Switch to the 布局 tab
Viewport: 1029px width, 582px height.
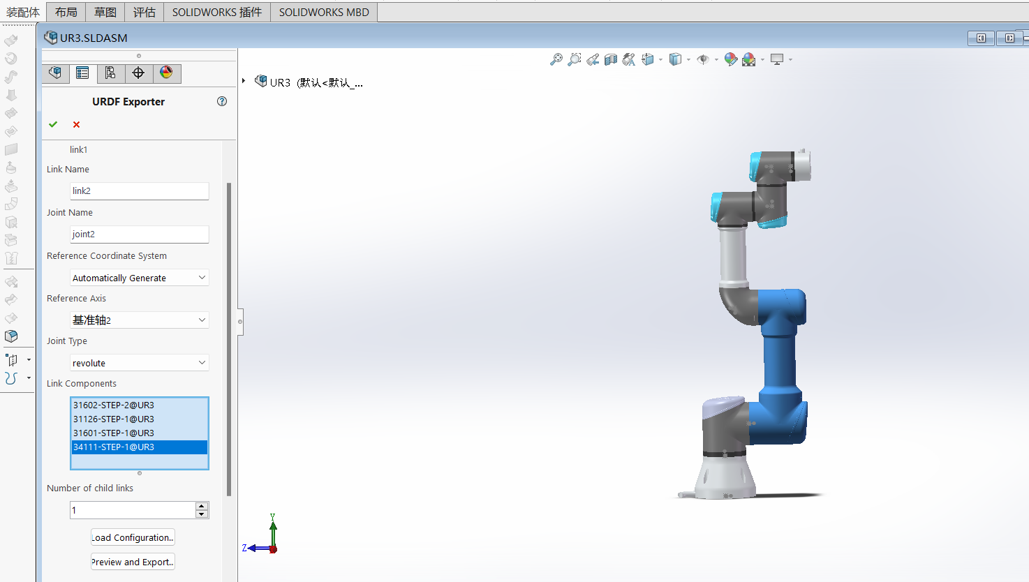click(66, 12)
